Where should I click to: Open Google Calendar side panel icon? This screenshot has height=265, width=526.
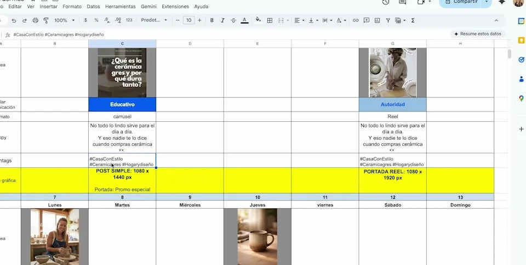pos(521,21)
